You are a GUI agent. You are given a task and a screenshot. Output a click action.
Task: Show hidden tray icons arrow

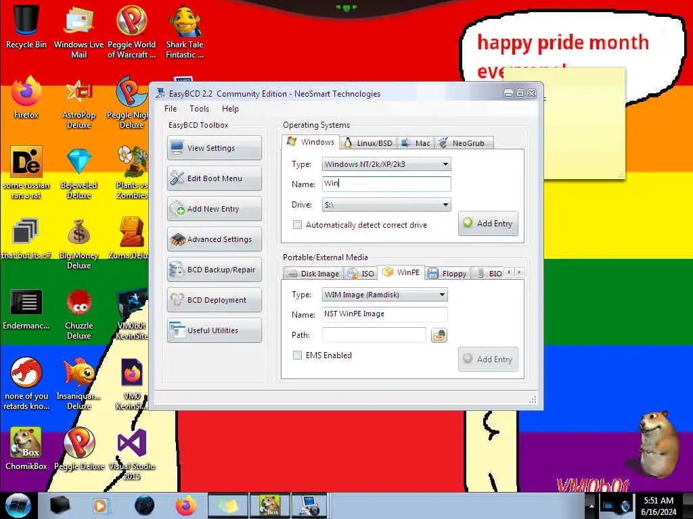(591, 506)
